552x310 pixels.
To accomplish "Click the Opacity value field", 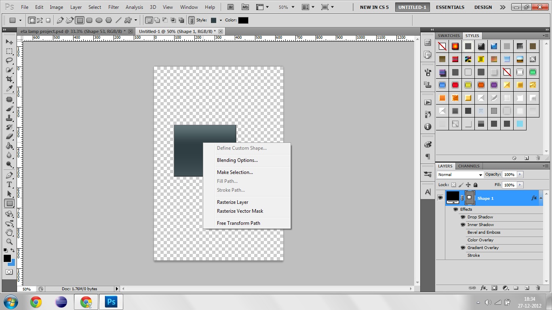I will 509,175.
